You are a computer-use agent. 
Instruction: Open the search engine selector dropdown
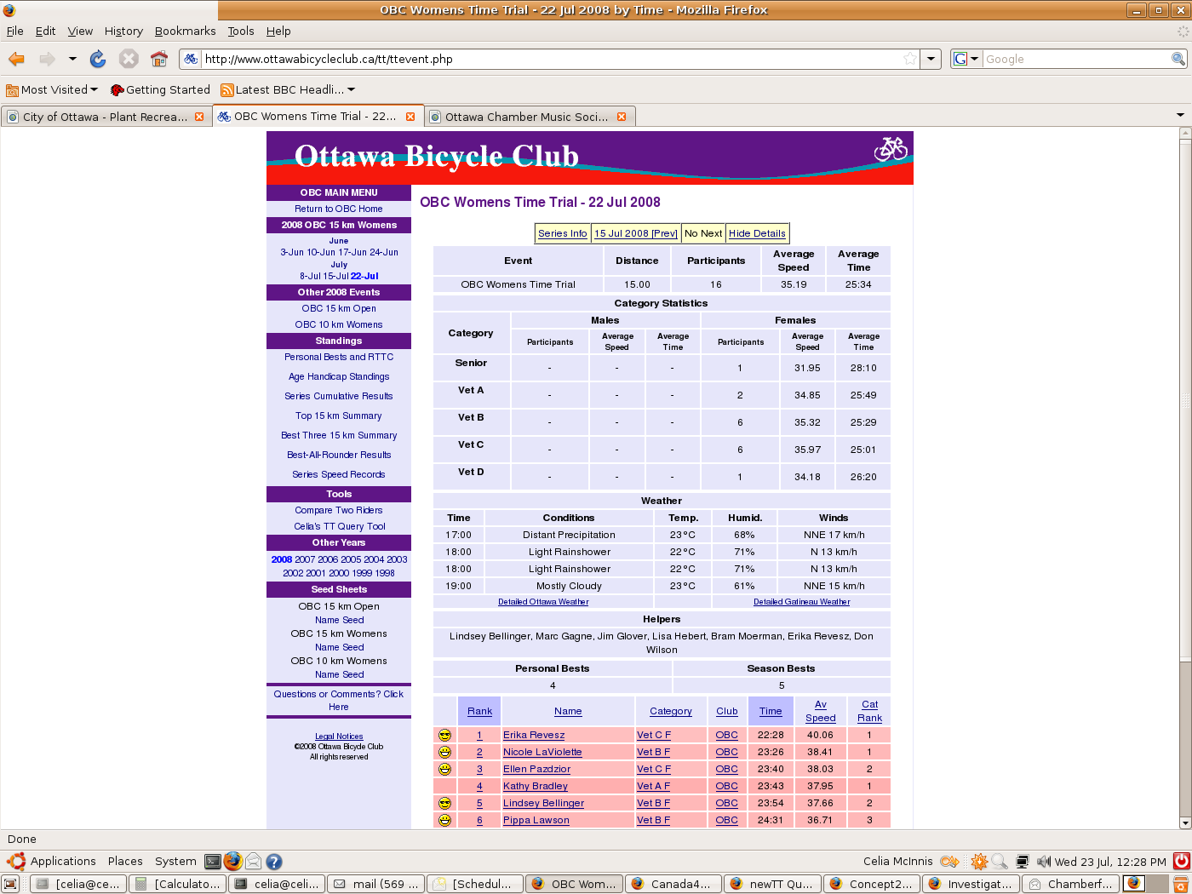click(966, 59)
